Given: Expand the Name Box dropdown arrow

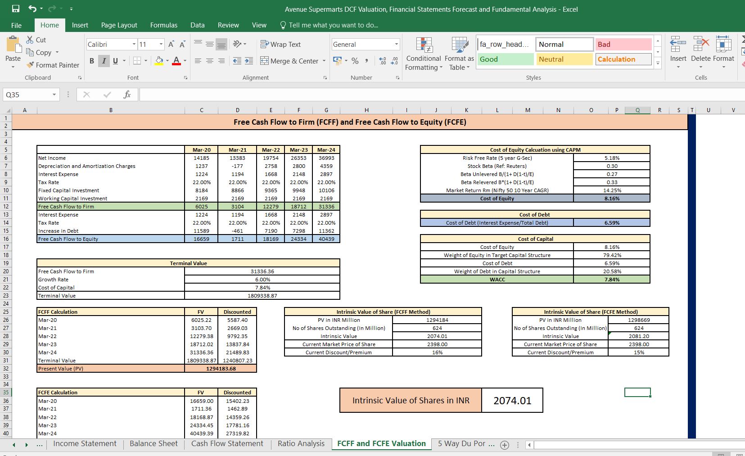Looking at the screenshot, I should 54,95.
